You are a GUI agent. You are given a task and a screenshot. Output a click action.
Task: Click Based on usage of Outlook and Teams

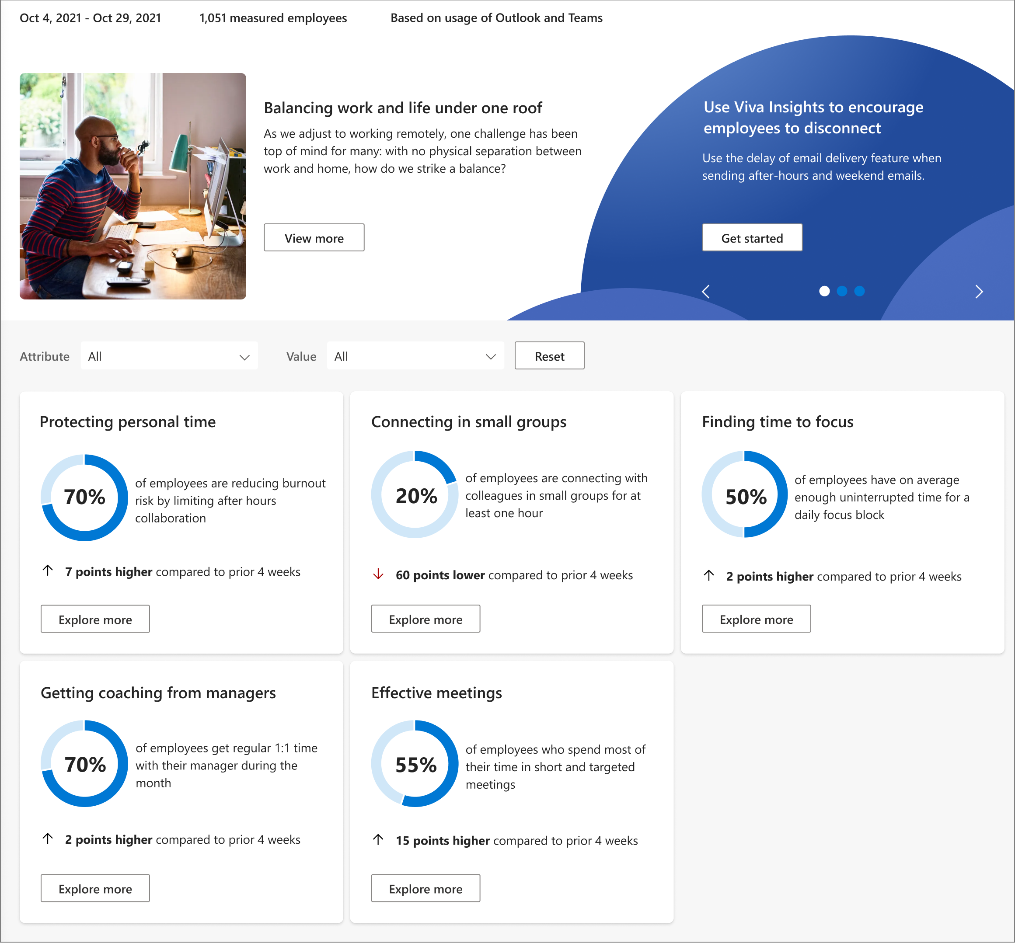(x=496, y=18)
